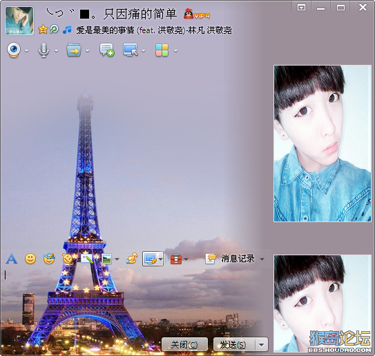
Task: Expand 消息记录 dropdown arrow
Action: [262, 259]
